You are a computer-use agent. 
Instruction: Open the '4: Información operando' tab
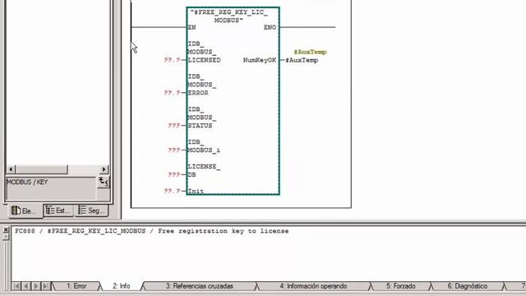pos(313,286)
